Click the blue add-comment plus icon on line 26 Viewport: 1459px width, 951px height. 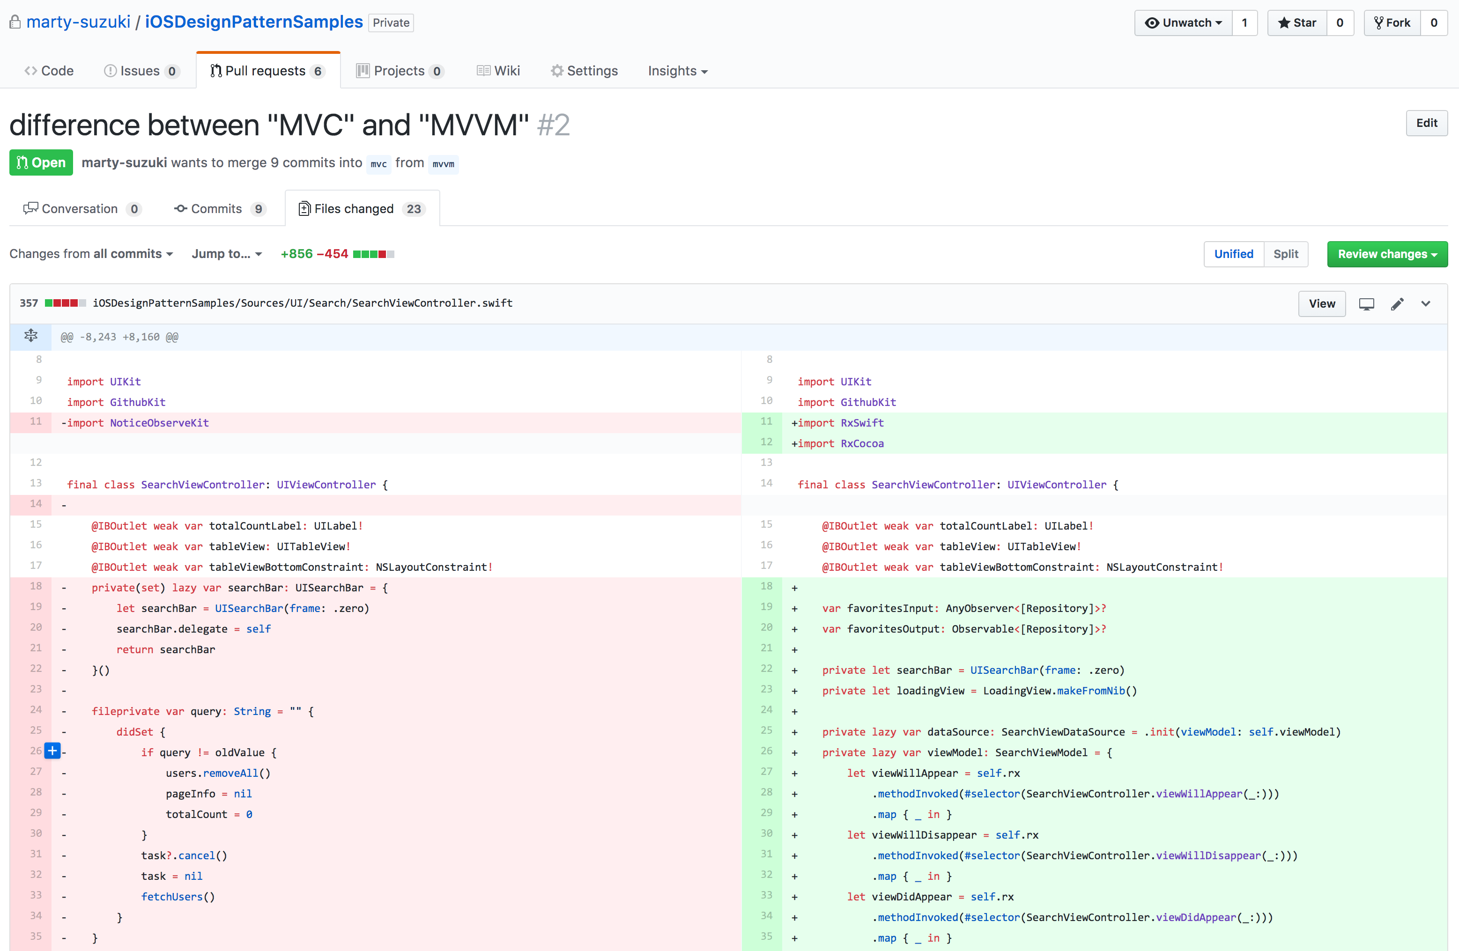click(x=53, y=751)
